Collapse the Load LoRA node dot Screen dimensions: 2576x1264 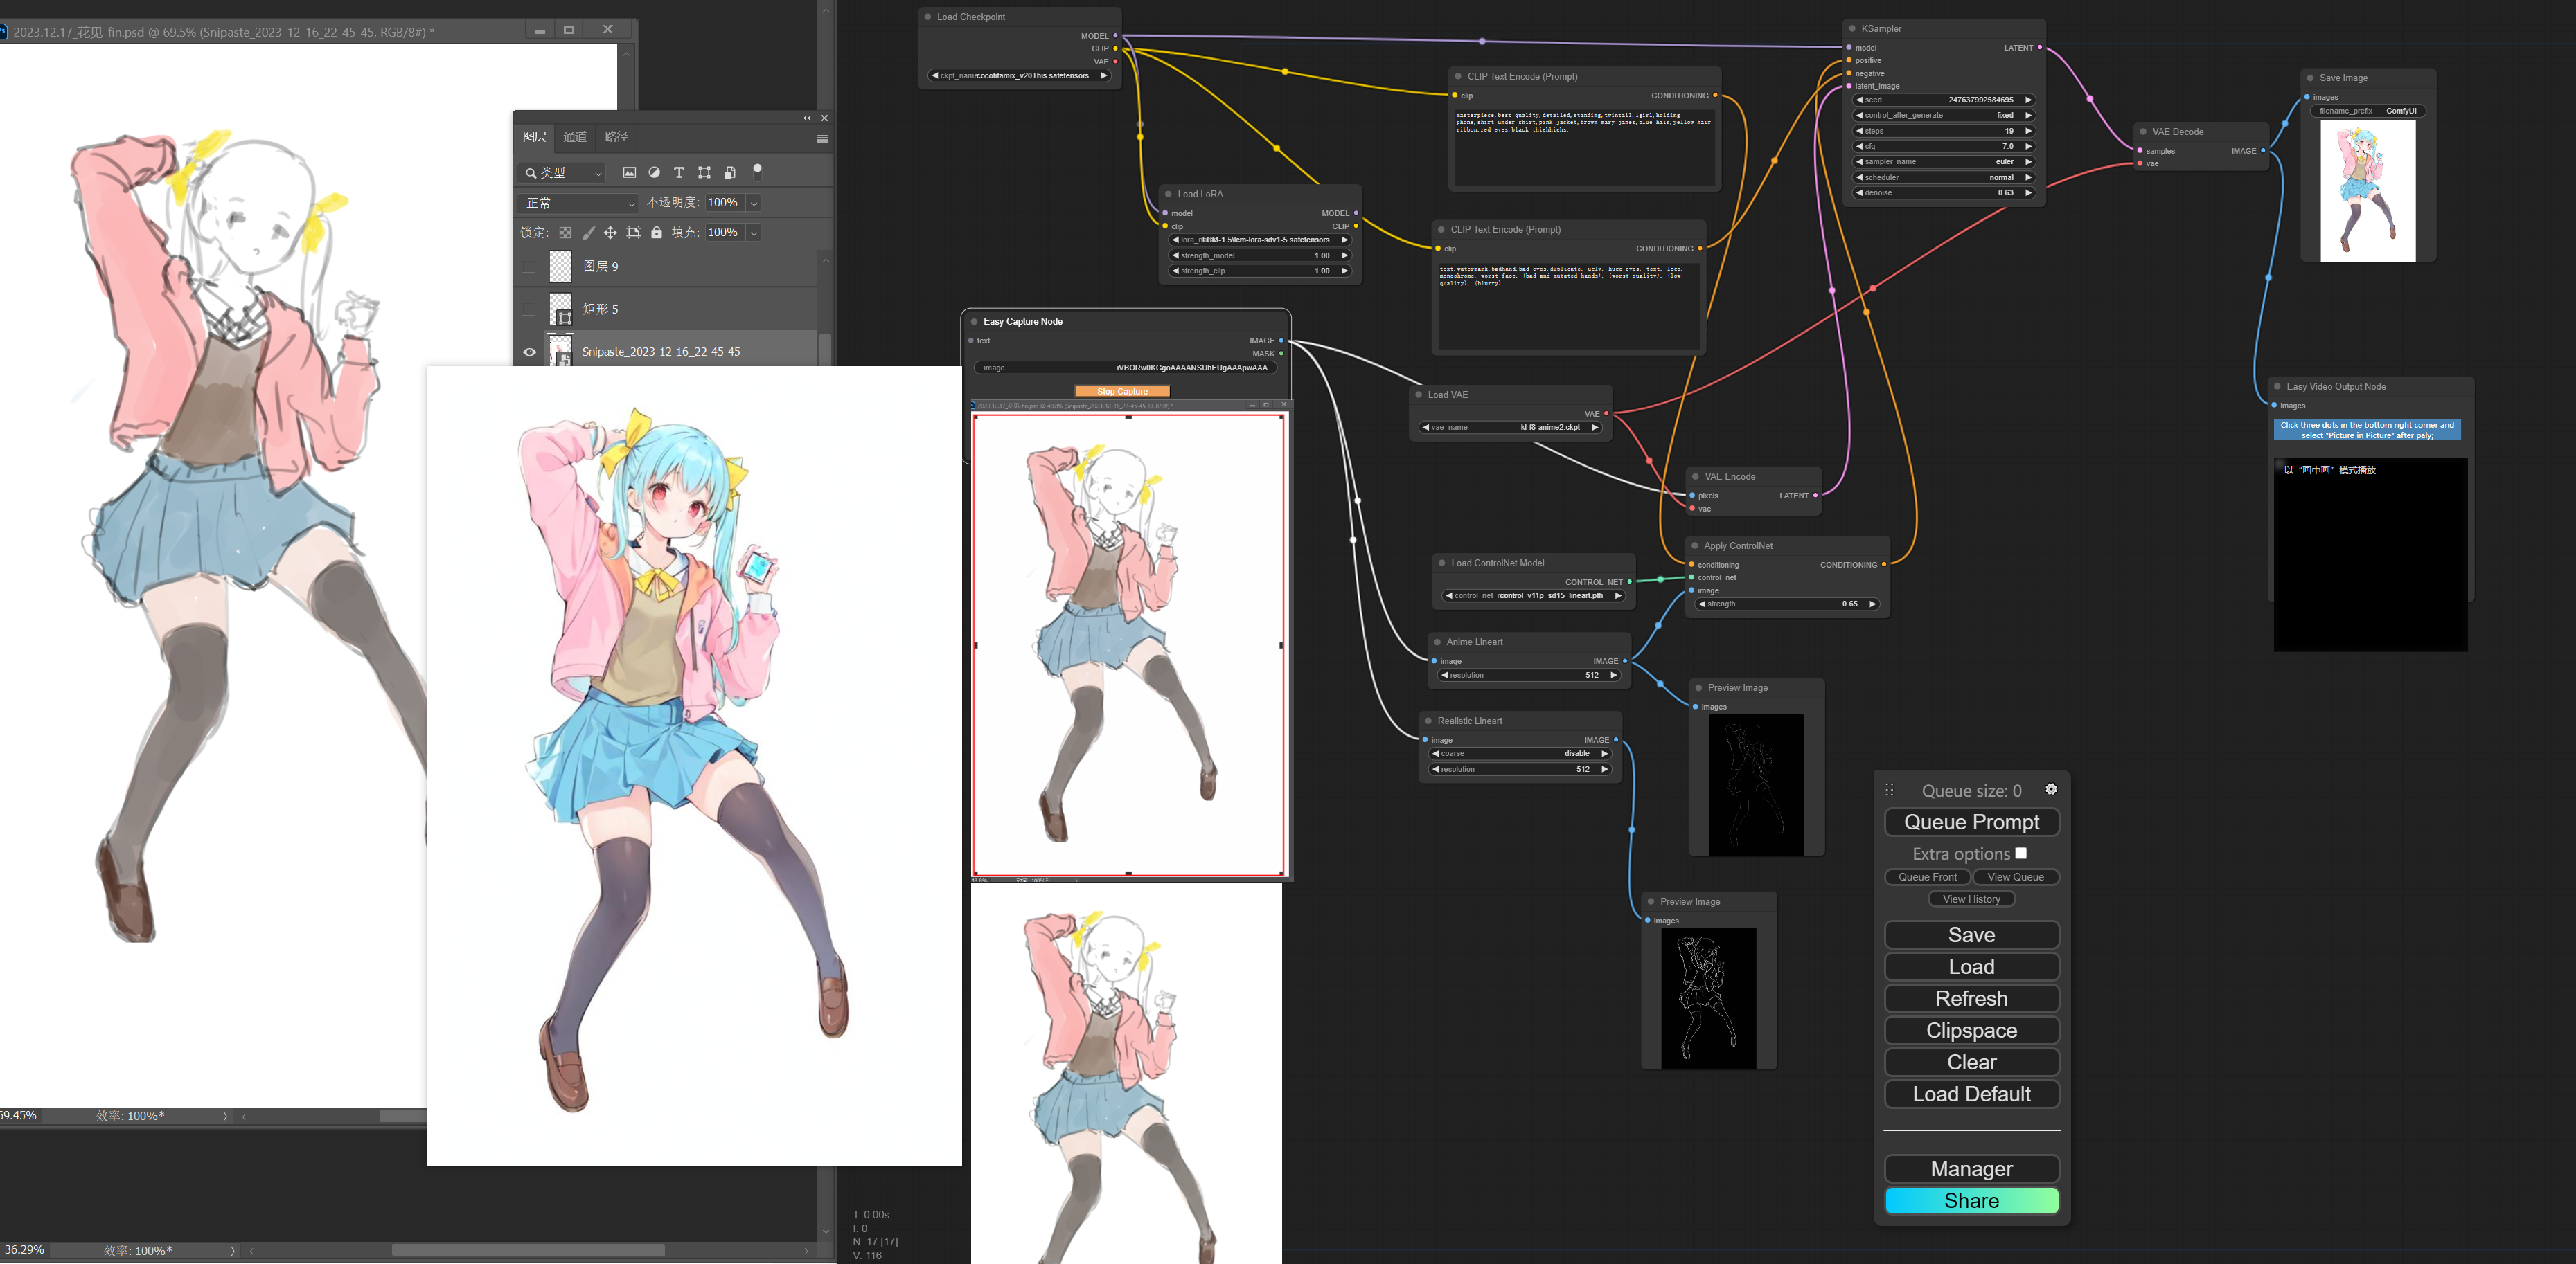[x=1168, y=194]
